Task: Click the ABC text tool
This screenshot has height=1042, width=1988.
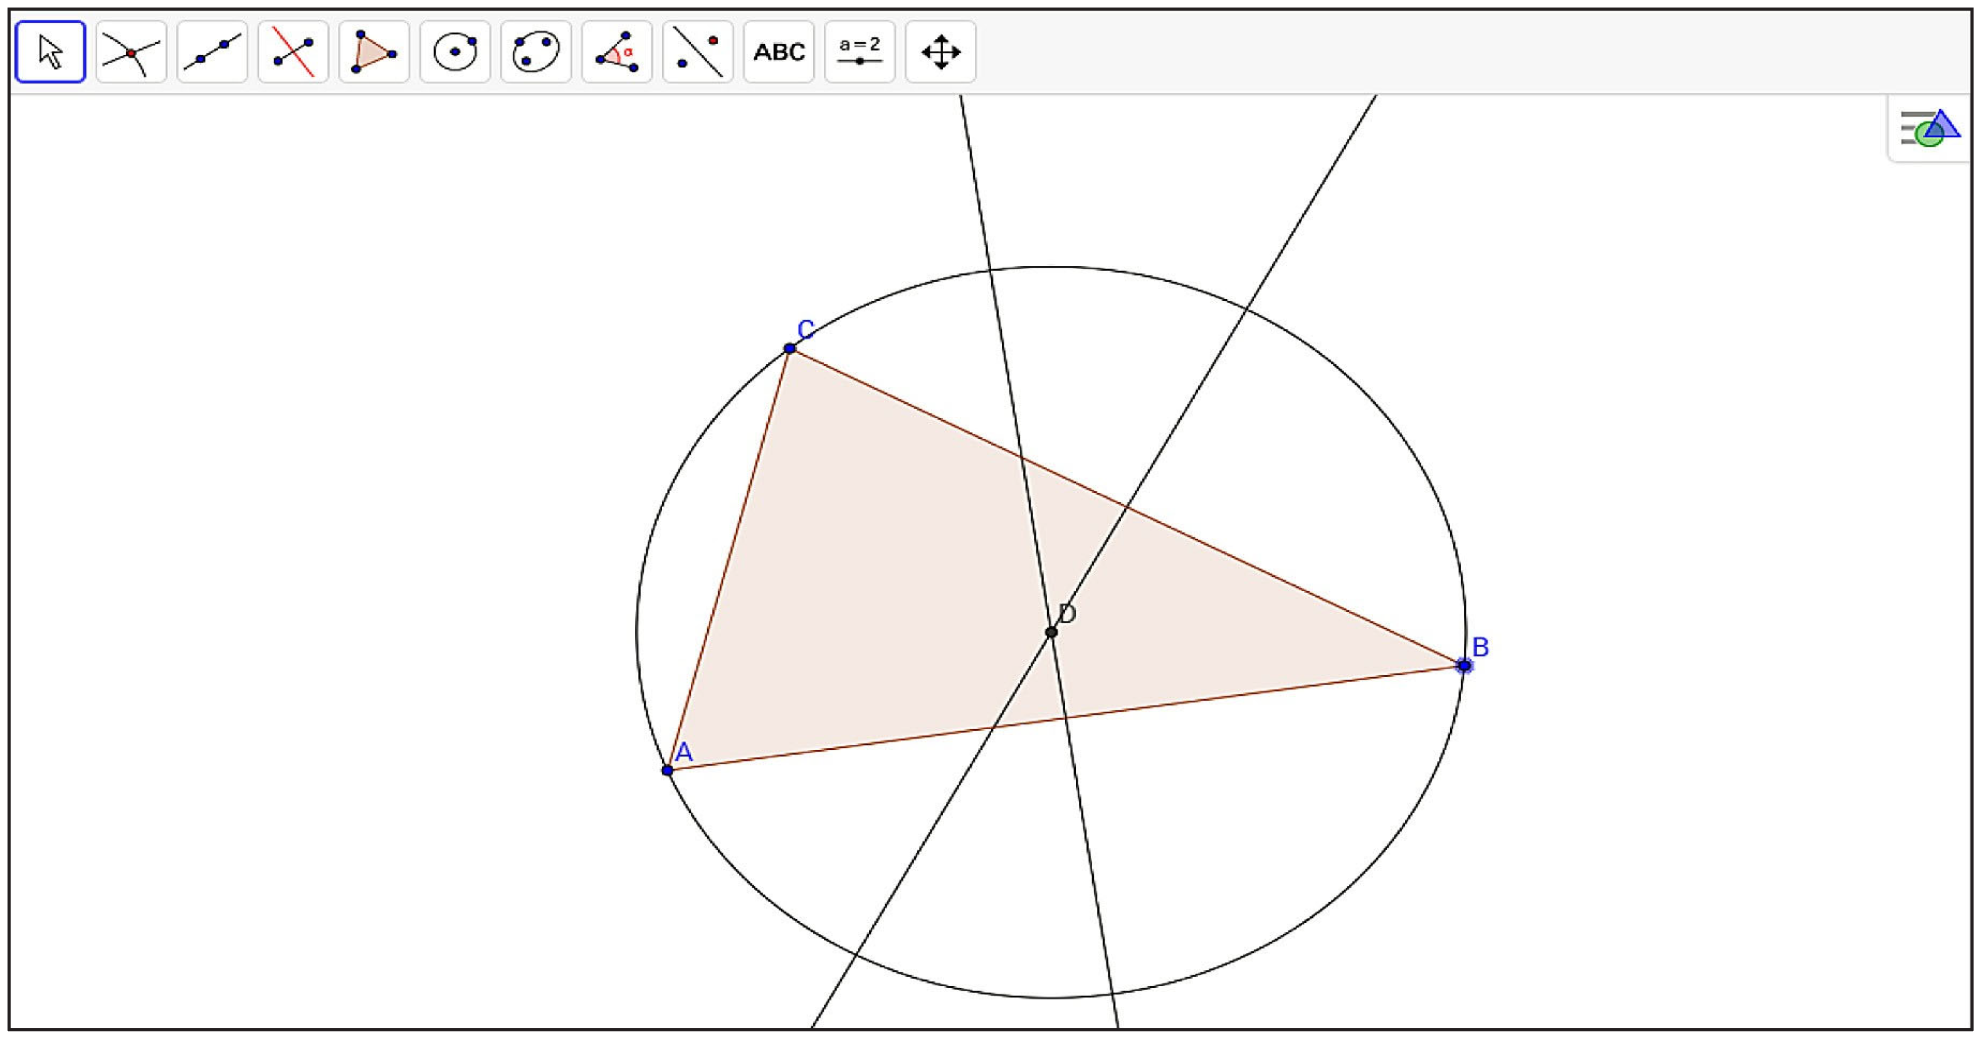Action: pyautogui.click(x=779, y=53)
